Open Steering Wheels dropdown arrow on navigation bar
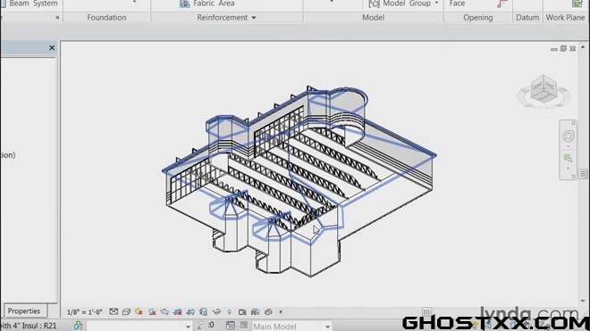590x331 pixels. [x=569, y=146]
